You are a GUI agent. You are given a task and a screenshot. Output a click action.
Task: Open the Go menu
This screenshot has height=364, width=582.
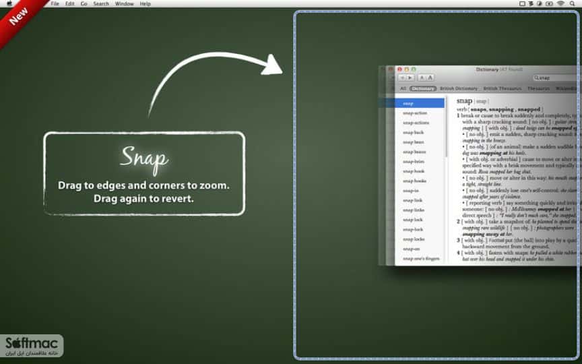[x=84, y=4]
